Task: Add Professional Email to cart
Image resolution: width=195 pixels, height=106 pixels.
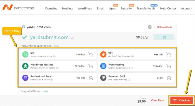Action: pos(91,77)
